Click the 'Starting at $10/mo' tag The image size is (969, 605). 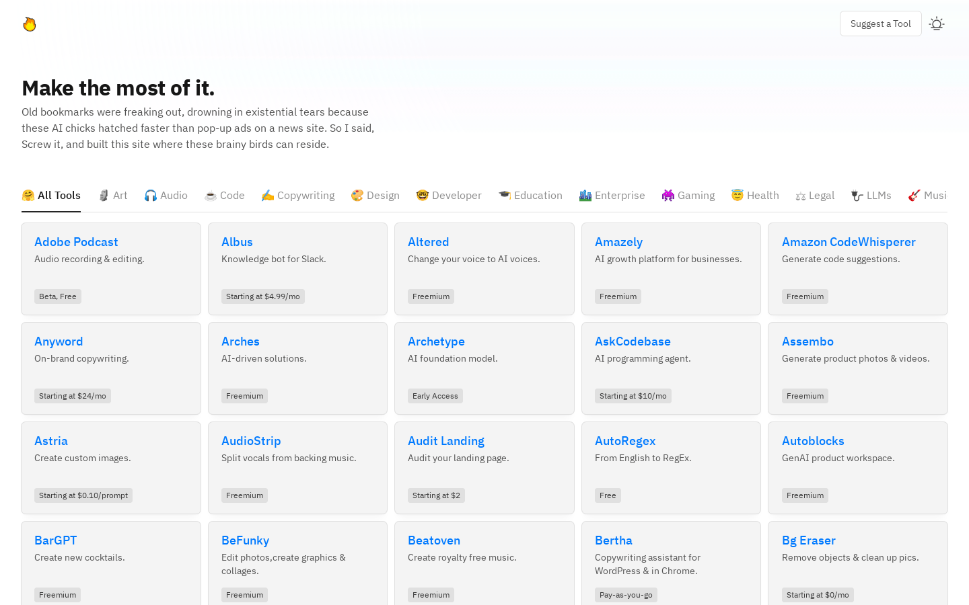[633, 396]
